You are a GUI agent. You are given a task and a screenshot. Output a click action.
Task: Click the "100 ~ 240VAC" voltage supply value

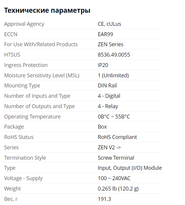coord(114,178)
